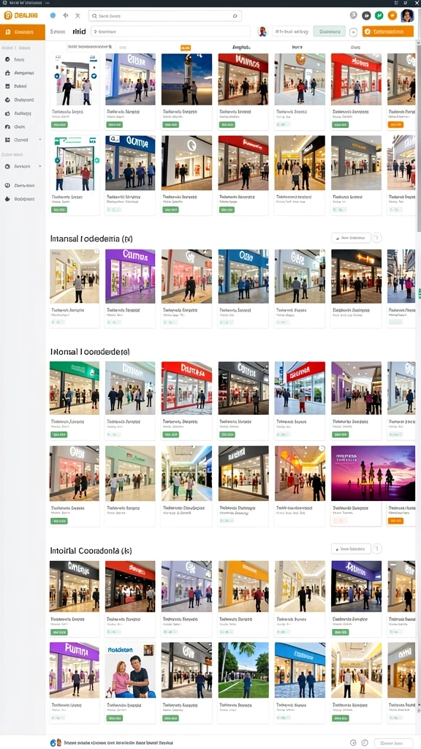
Task: Click the orange button in top-right toolbar
Action: (387, 31)
